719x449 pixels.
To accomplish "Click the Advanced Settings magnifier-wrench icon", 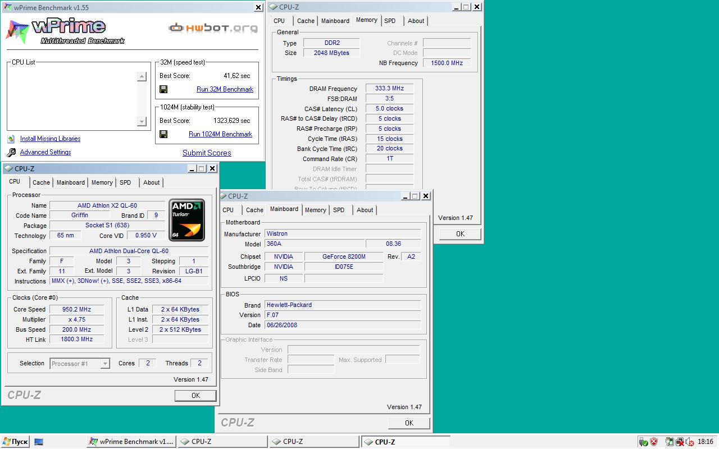I will click(x=11, y=152).
